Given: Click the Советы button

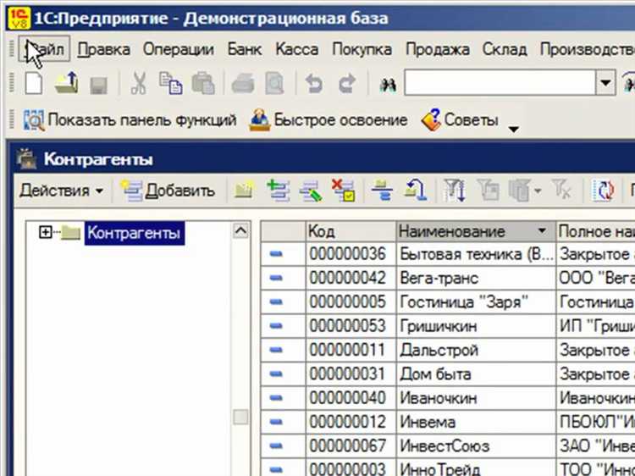Looking at the screenshot, I should point(460,120).
